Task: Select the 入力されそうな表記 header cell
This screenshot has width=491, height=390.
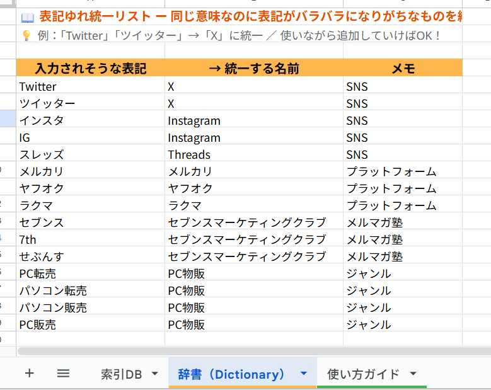Action: [90, 69]
